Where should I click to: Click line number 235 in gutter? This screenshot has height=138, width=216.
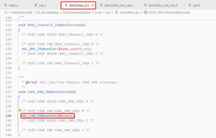coord(8,92)
